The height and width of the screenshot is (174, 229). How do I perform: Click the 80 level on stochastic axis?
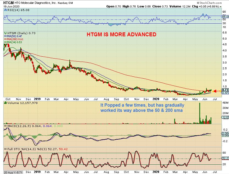(x=224, y=153)
